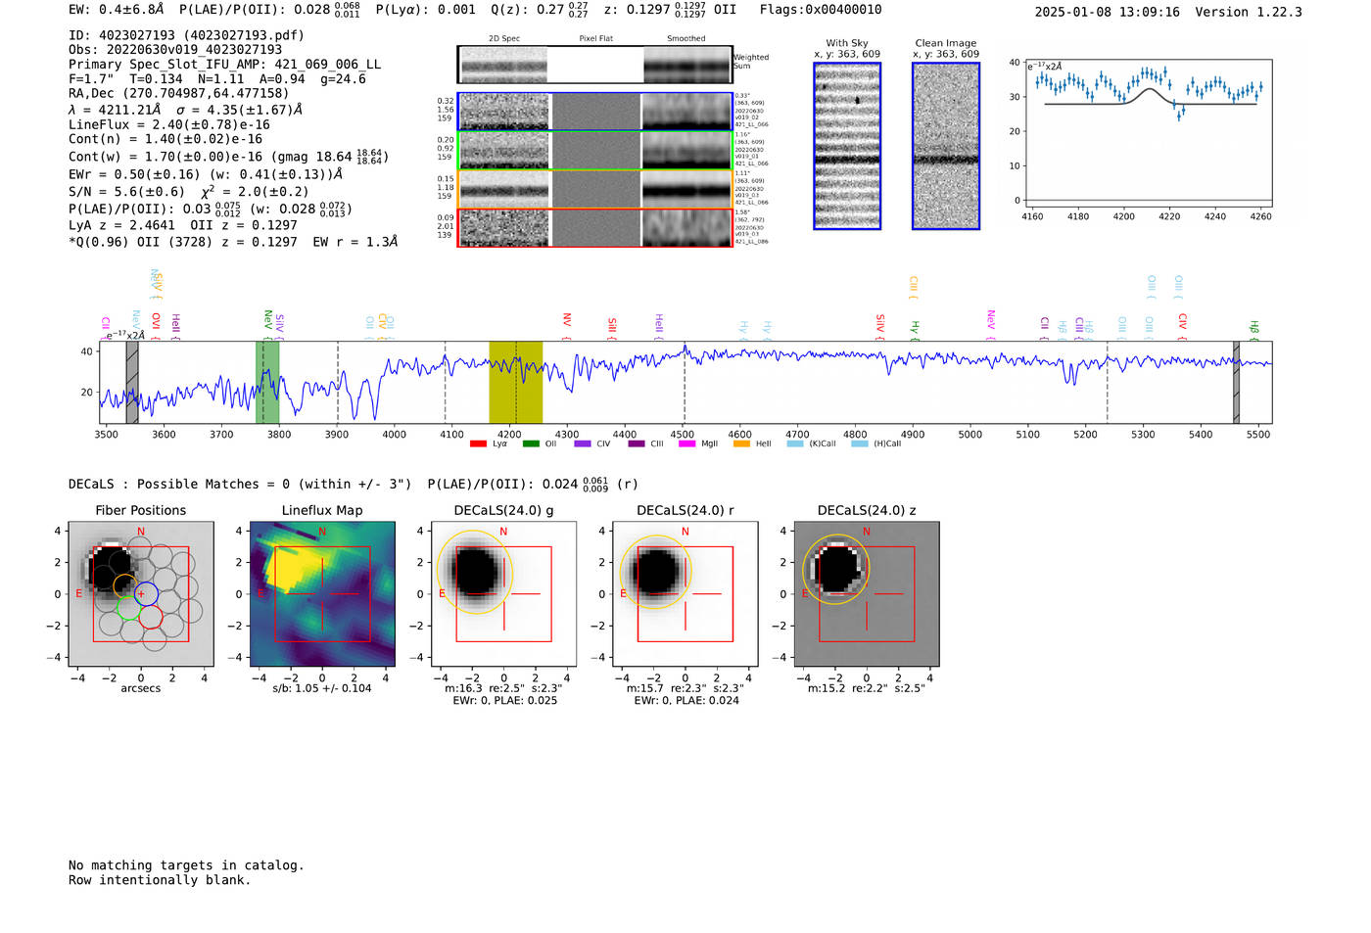1371x933 pixels.
Task: Click the Primary Spec_Slot_IFU_AMP line
Action: click(224, 65)
